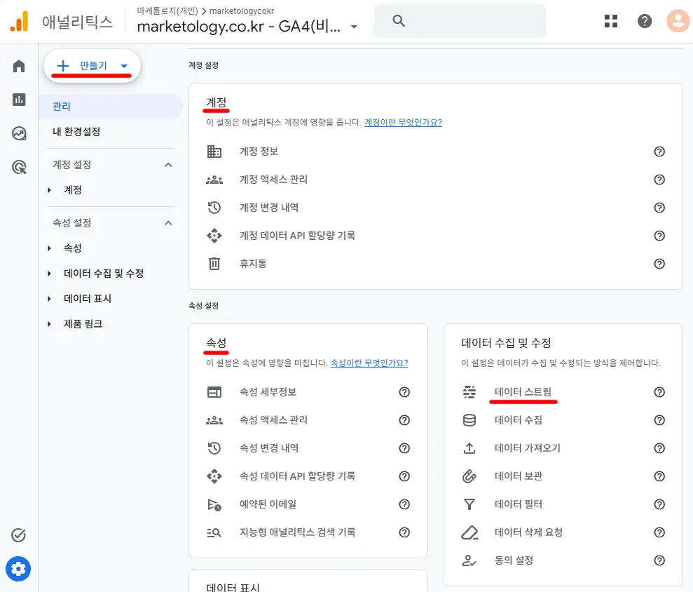Viewport: 693px width, 592px height.
Task: Open 예약된 이메일
Action: pyautogui.click(x=268, y=504)
